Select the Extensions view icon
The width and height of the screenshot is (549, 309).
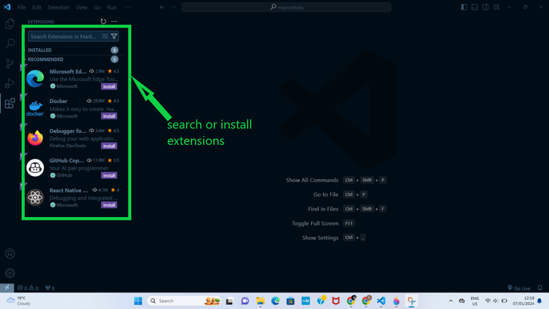10,104
